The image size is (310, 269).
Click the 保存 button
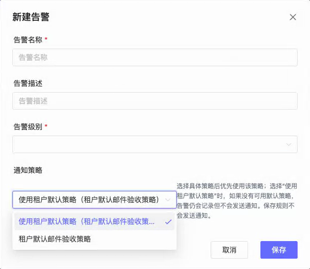pyautogui.click(x=279, y=250)
